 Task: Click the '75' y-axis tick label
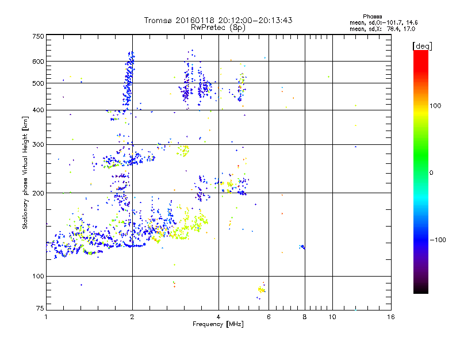point(40,308)
